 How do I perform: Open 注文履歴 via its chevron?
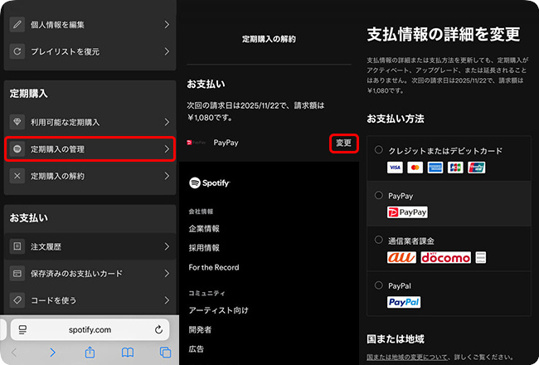(167, 246)
